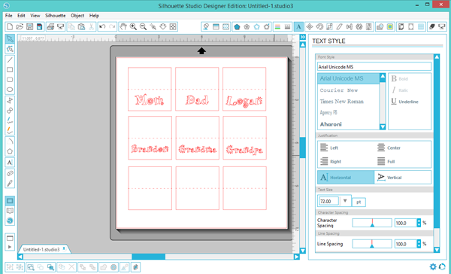Click the Zoom In magnifier icon
Screen dimensions: 451x274
pyautogui.click(x=133, y=27)
